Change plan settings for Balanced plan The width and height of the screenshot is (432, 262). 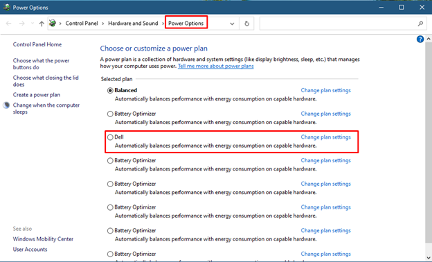pyautogui.click(x=325, y=91)
